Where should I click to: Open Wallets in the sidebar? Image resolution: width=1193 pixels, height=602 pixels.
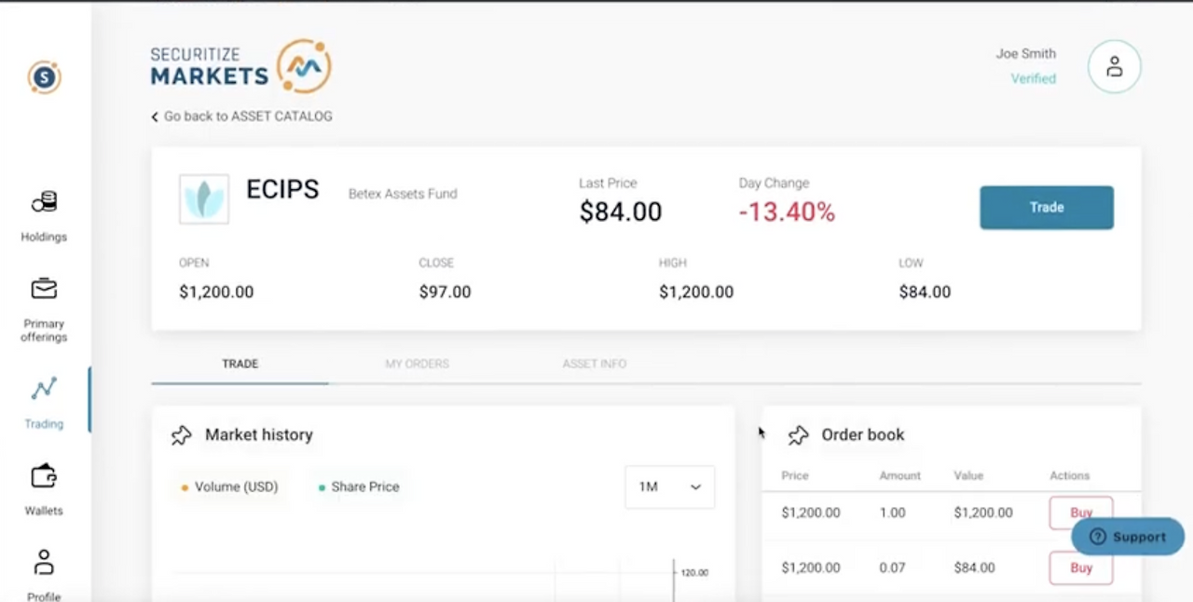pyautogui.click(x=44, y=490)
